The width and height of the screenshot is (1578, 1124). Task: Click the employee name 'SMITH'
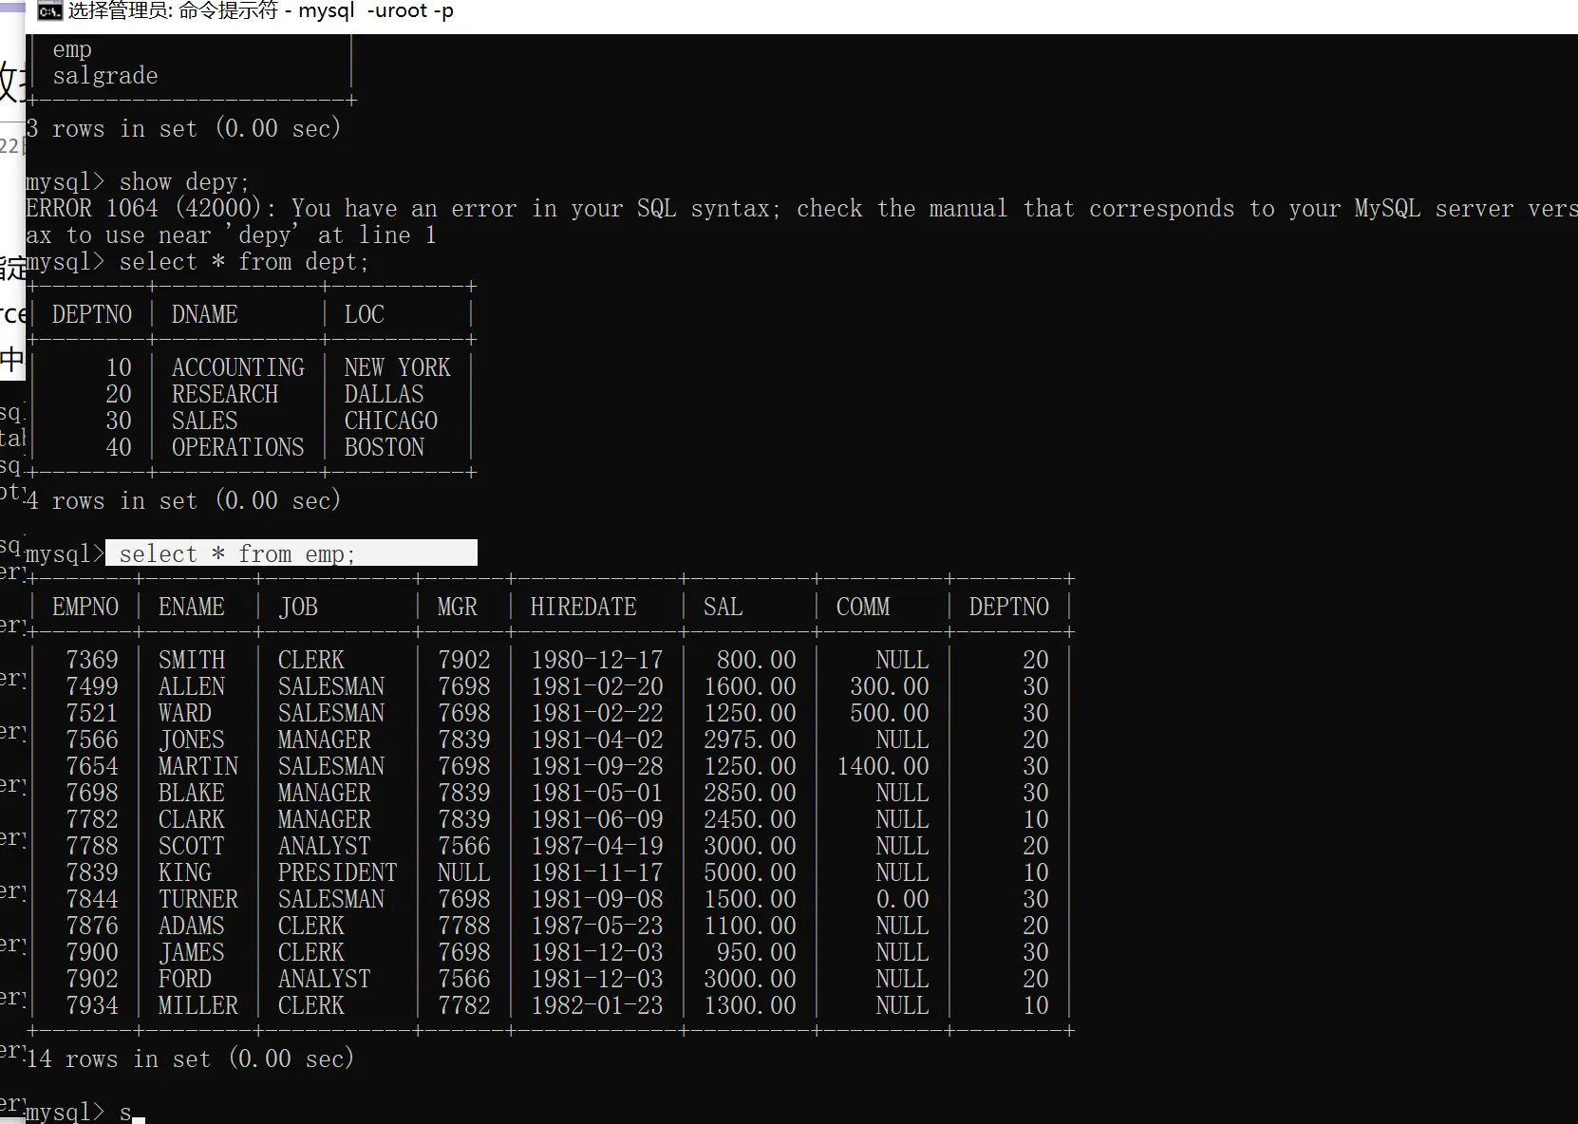click(192, 661)
